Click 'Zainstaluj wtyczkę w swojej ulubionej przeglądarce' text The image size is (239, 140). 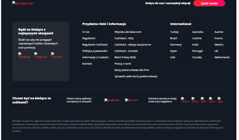tap(162, 100)
